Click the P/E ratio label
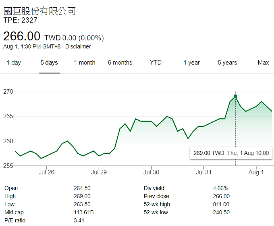Screen dimensions: 274x226 (x=15, y=220)
